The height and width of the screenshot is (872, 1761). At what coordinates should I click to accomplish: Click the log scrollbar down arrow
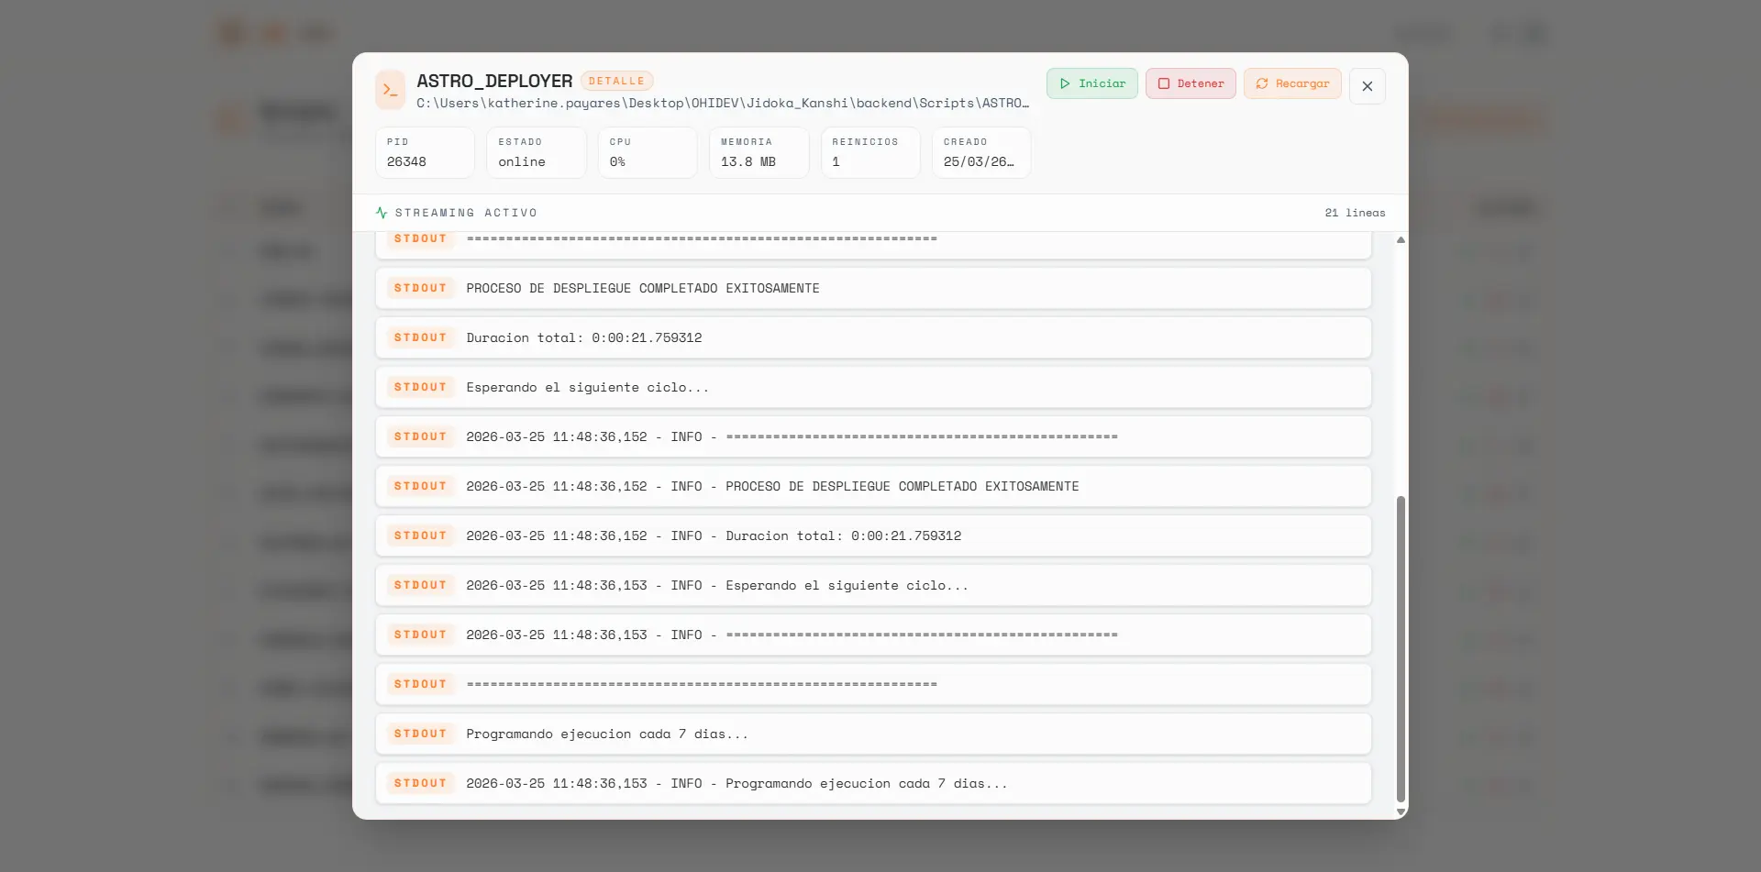pos(1401,811)
